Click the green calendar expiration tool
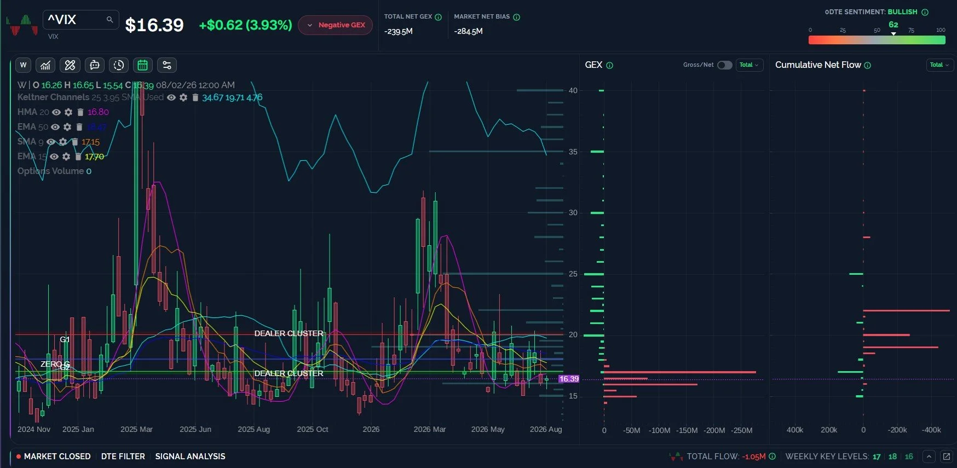The width and height of the screenshot is (957, 468). [142, 65]
